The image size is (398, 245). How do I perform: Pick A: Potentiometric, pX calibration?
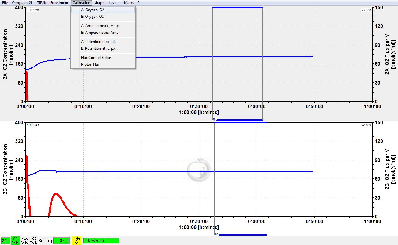pos(103,42)
